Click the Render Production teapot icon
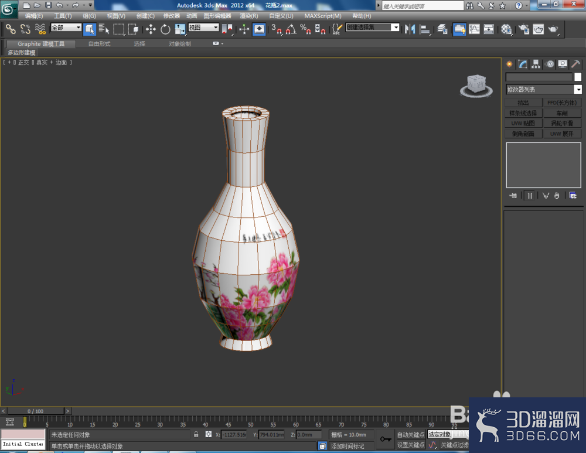 click(553, 29)
